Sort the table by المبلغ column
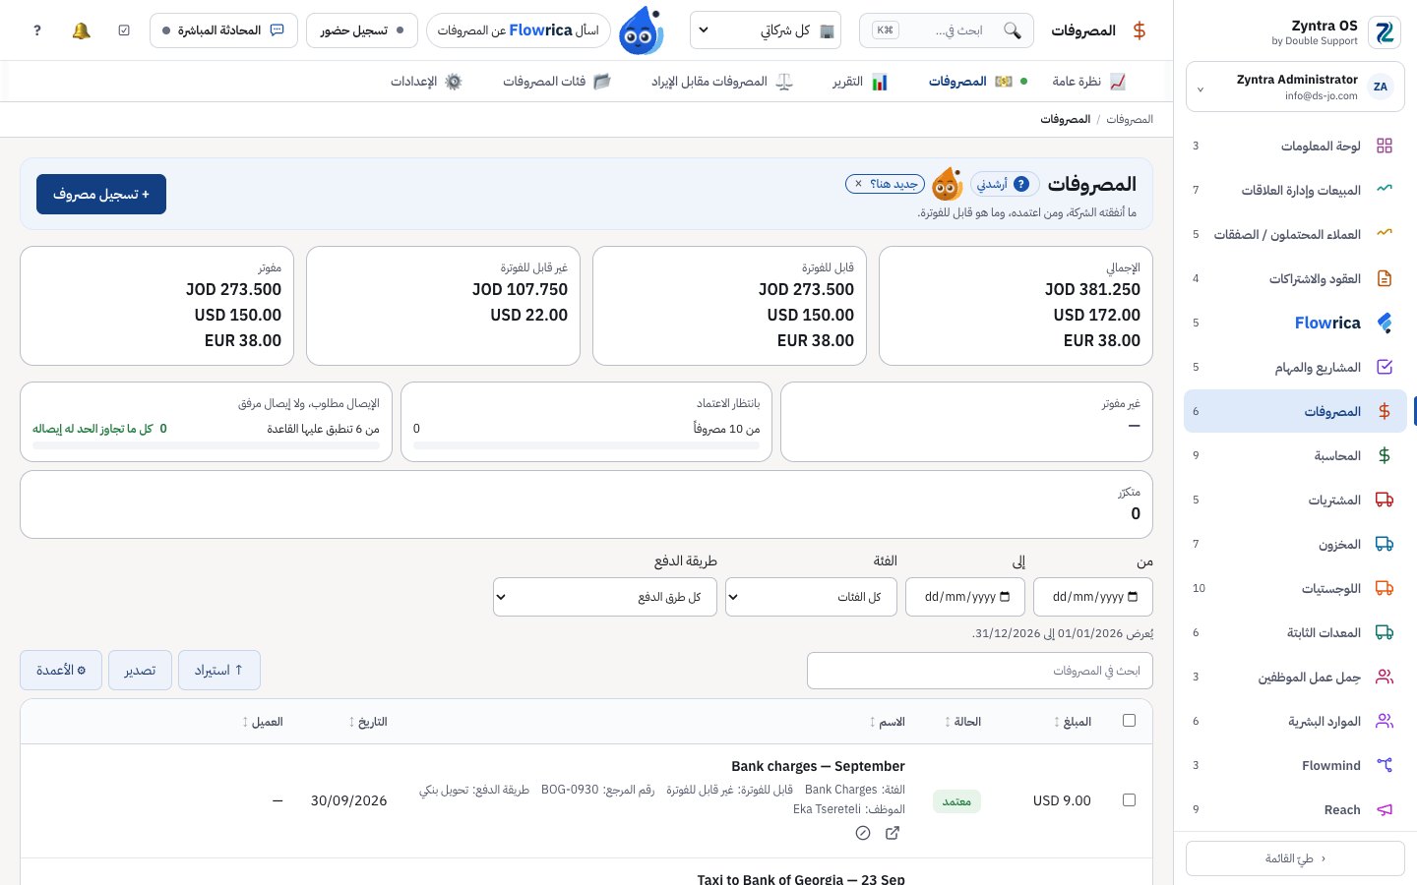This screenshot has height=885, width=1417. [x=1073, y=722]
